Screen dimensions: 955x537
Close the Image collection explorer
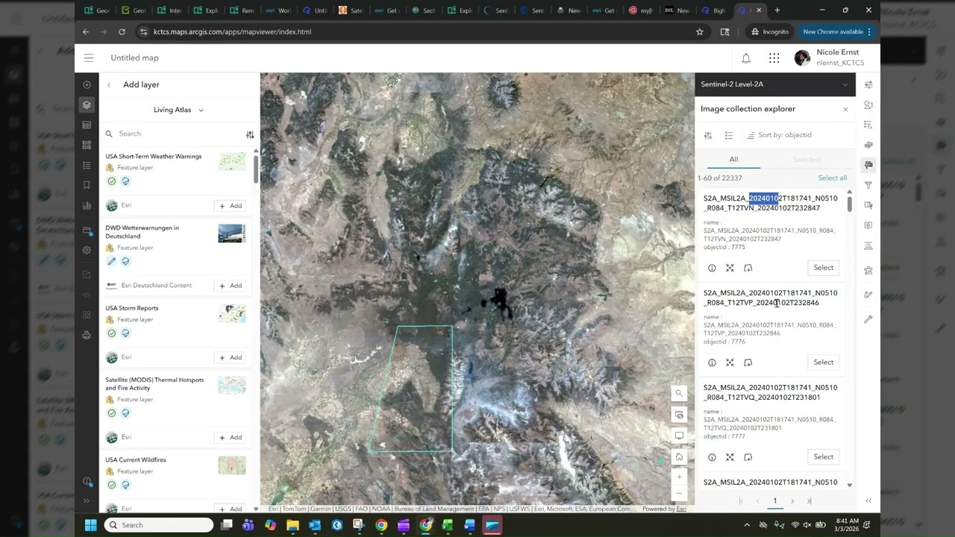tap(845, 110)
